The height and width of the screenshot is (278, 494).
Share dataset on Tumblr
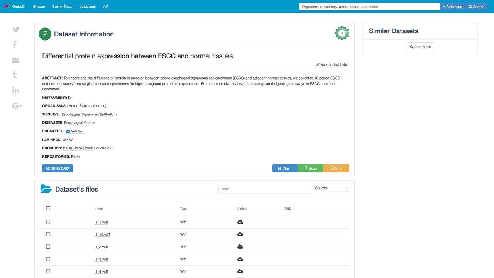[x=15, y=75]
